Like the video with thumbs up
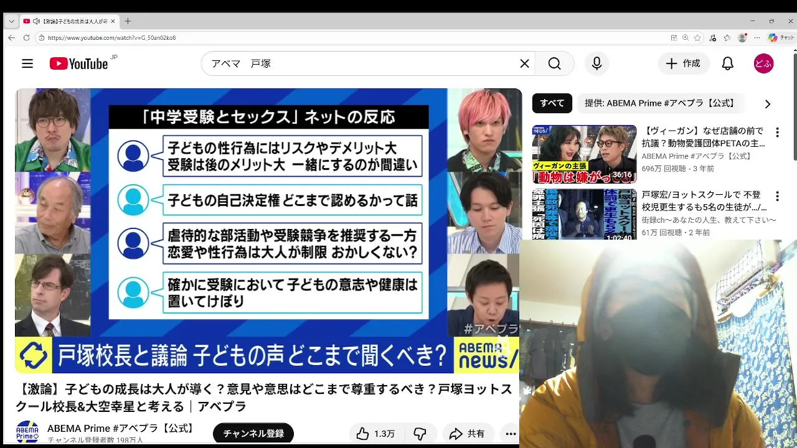797x448 pixels. 375,434
